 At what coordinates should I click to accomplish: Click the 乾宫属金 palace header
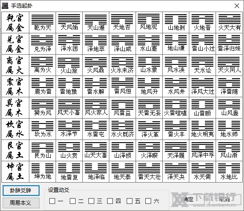15,23
